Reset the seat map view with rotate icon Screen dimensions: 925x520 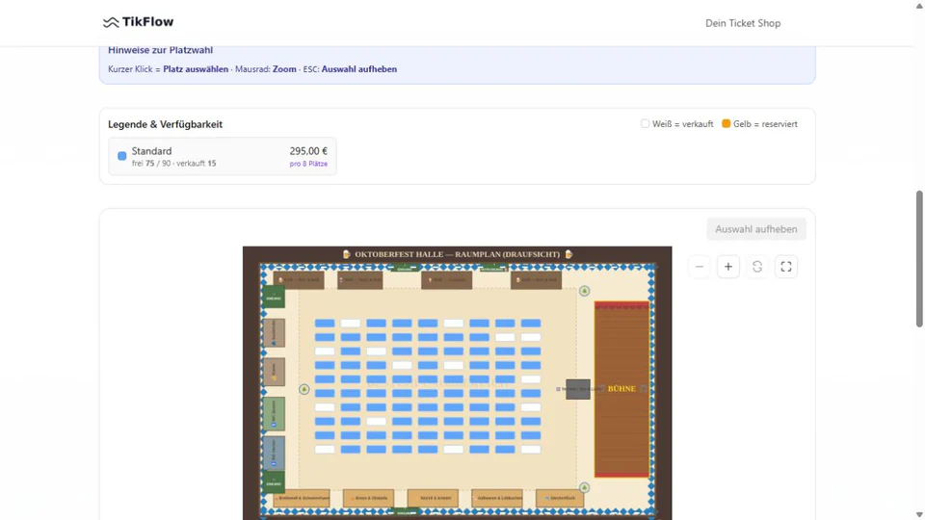[757, 267]
